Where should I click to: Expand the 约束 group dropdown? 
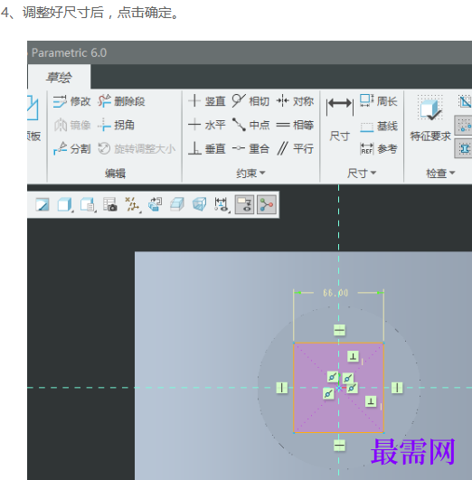250,174
